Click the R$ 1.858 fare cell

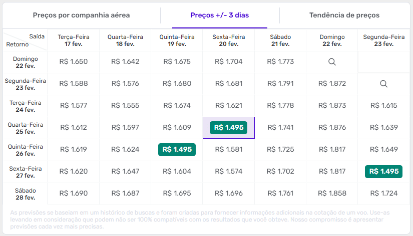pyautogui.click(x=332, y=194)
